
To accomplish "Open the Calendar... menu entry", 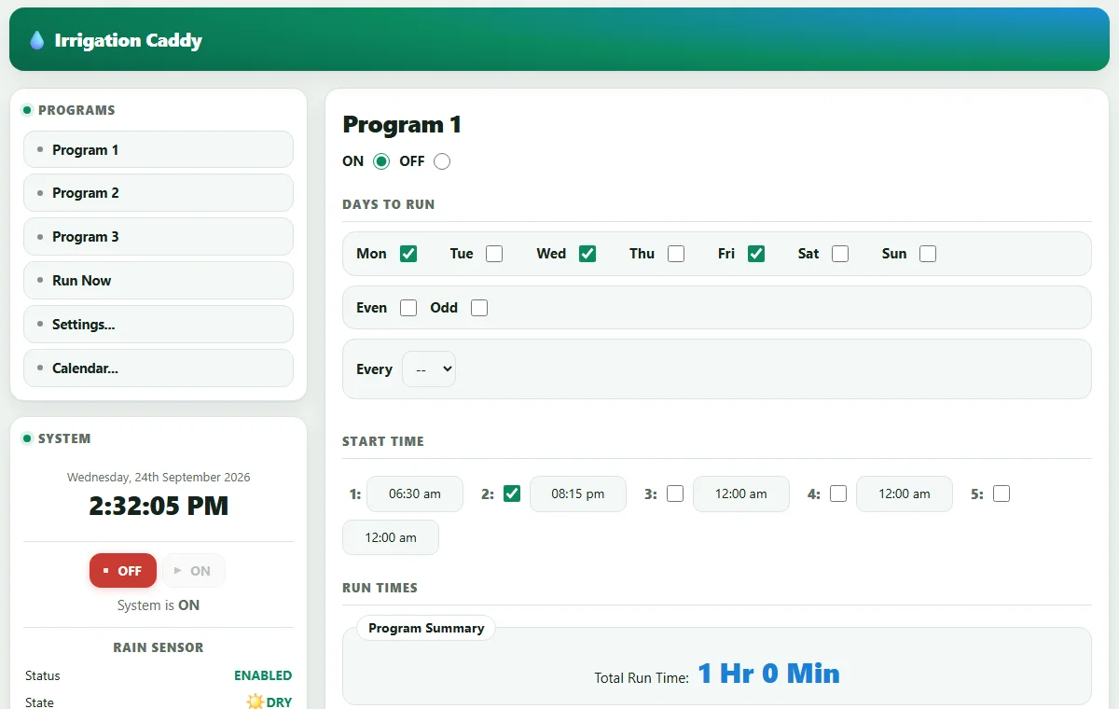I will point(159,368).
